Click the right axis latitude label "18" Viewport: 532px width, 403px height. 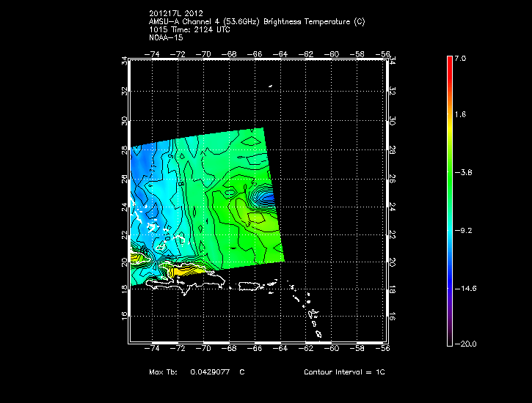pyautogui.click(x=393, y=289)
